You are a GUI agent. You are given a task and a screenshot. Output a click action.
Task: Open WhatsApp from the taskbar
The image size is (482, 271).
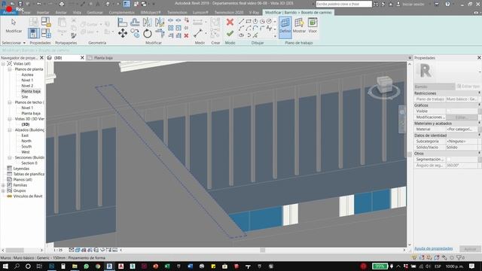tap(86, 266)
